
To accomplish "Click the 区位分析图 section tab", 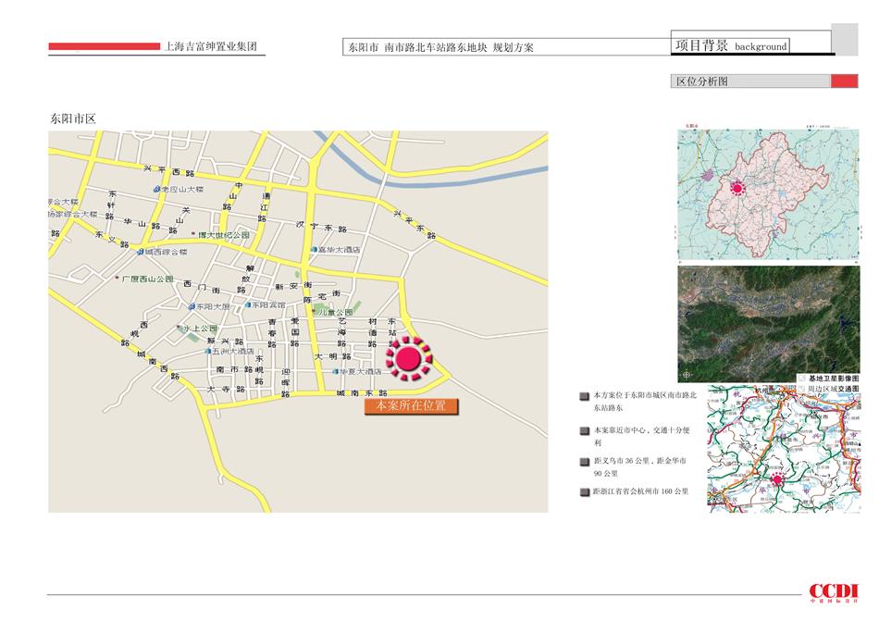I will pyautogui.click(x=750, y=81).
